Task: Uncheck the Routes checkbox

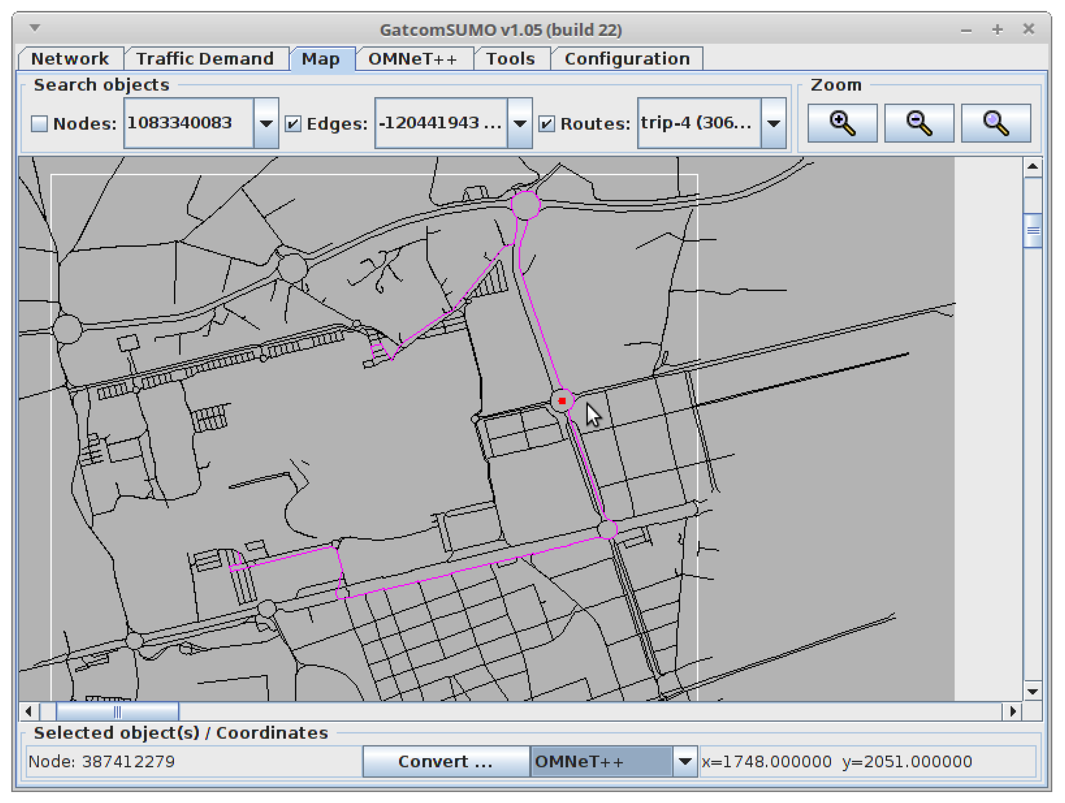Action: click(x=546, y=124)
